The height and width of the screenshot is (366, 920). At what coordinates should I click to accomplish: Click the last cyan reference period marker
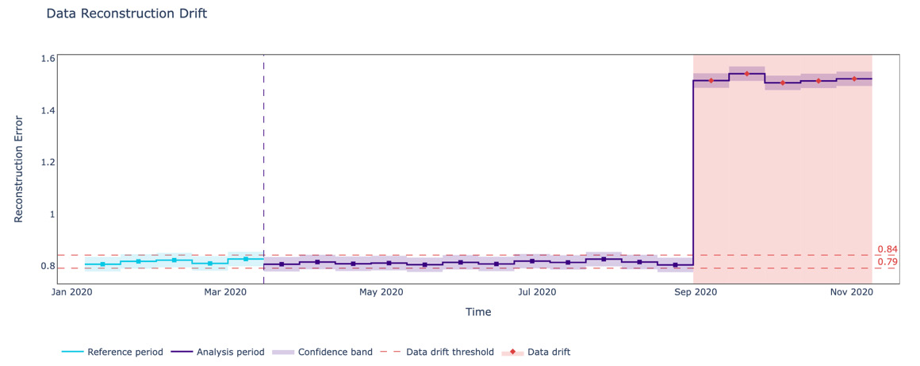click(246, 259)
